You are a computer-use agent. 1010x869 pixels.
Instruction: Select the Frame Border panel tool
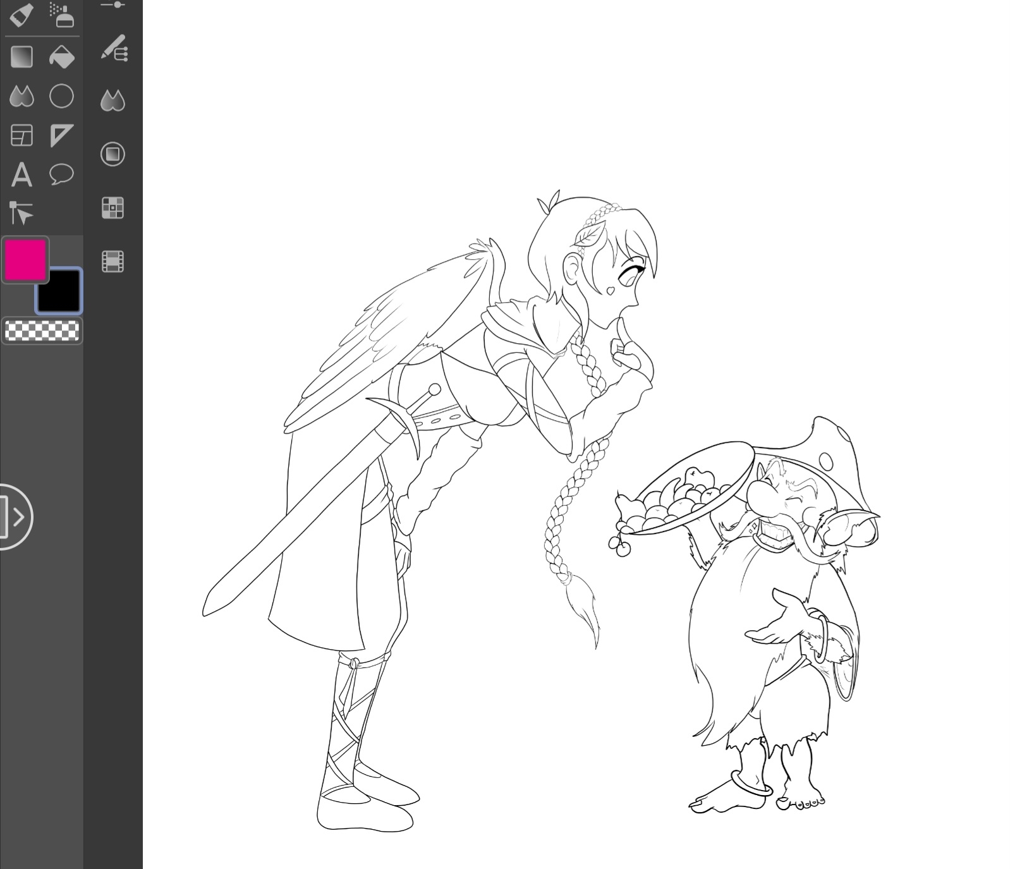21,136
